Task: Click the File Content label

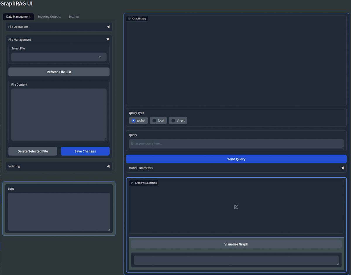Action: 19,84
